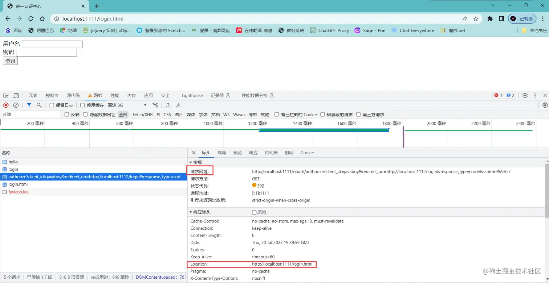
Task: Go to the home page icon
Action: 42,19
